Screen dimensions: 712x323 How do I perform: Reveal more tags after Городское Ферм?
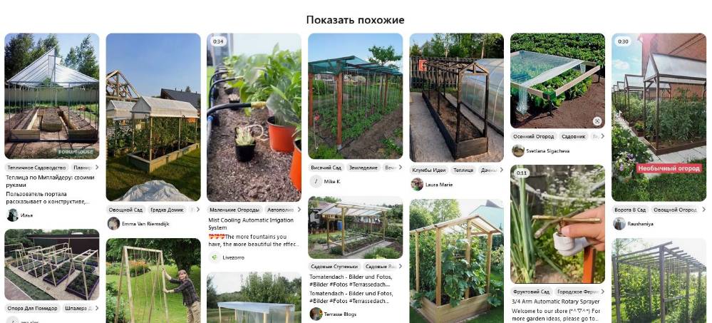click(602, 291)
